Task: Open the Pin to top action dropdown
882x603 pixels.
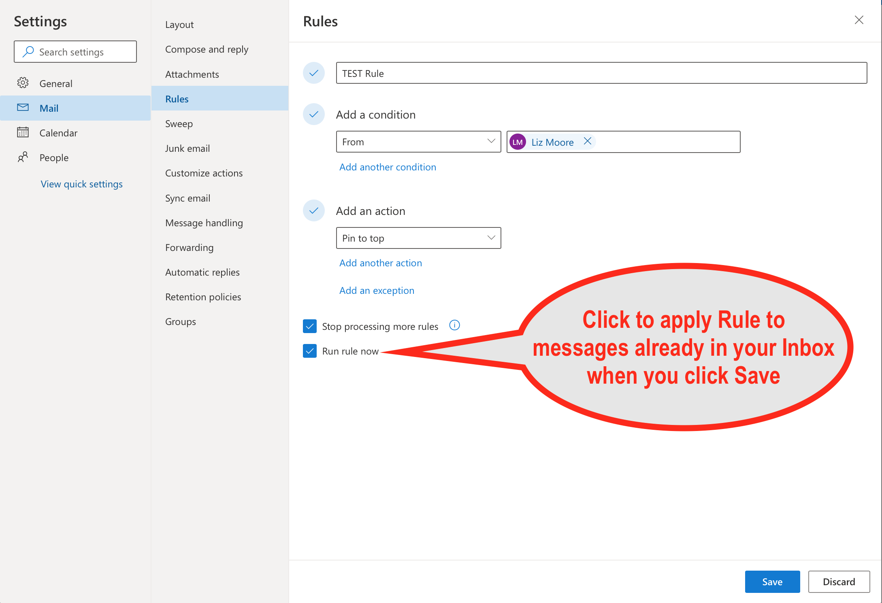Action: click(418, 238)
